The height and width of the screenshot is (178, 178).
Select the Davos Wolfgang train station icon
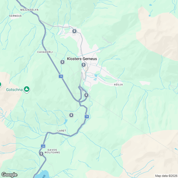(x=41, y=154)
